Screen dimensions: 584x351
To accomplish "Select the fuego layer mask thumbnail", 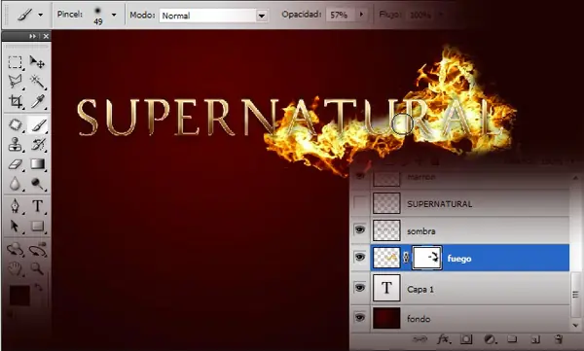I will click(x=427, y=258).
